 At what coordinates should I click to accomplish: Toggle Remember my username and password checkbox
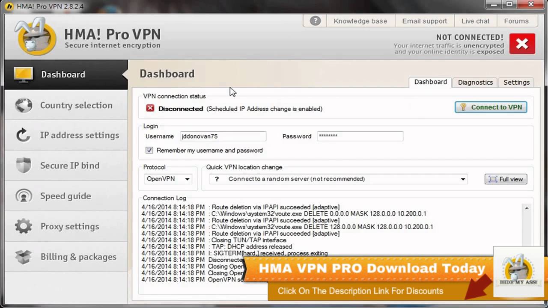[x=149, y=150]
